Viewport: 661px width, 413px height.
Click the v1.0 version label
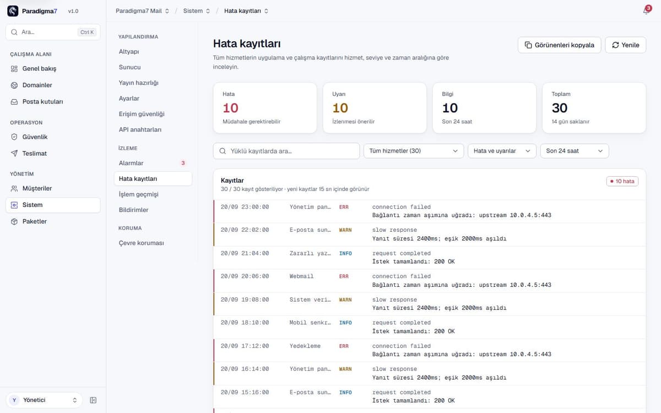73,11
